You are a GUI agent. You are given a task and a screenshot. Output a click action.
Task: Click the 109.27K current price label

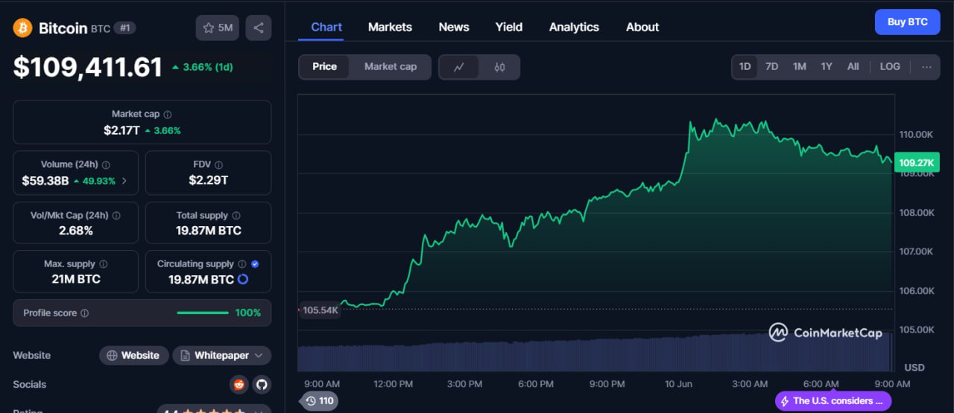(x=916, y=163)
